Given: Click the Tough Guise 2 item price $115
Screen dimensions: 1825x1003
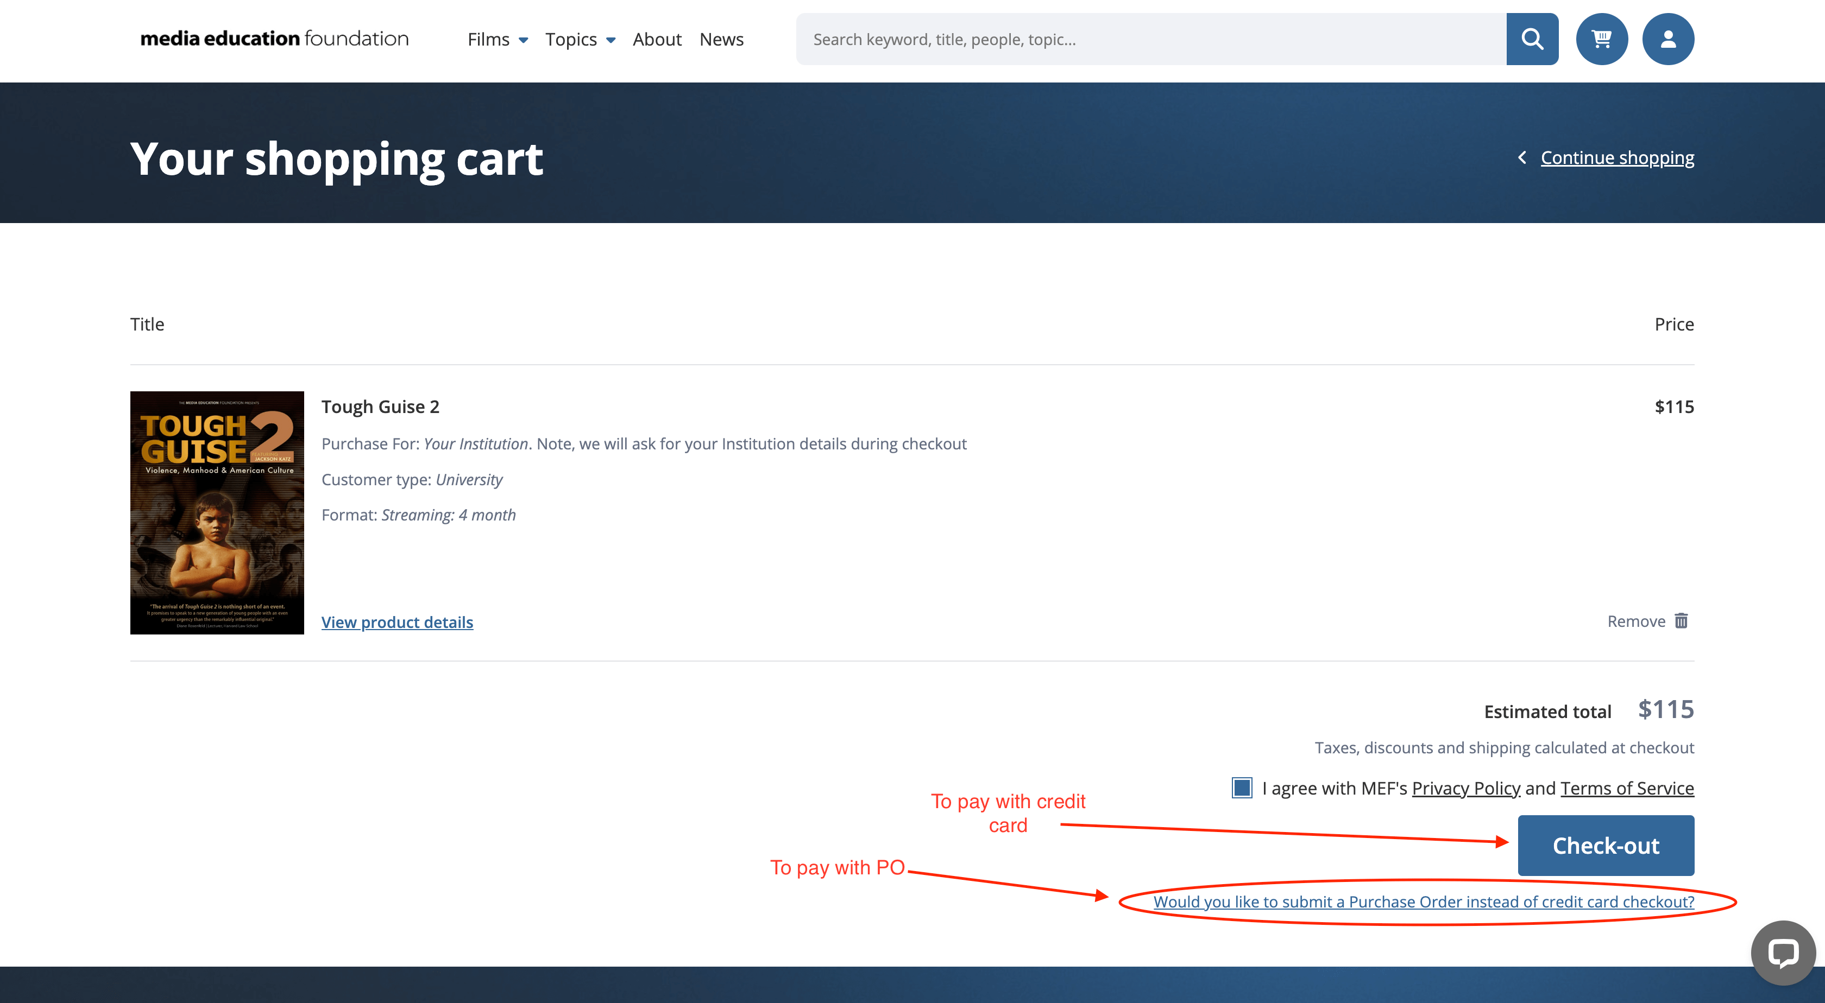Looking at the screenshot, I should (1674, 407).
